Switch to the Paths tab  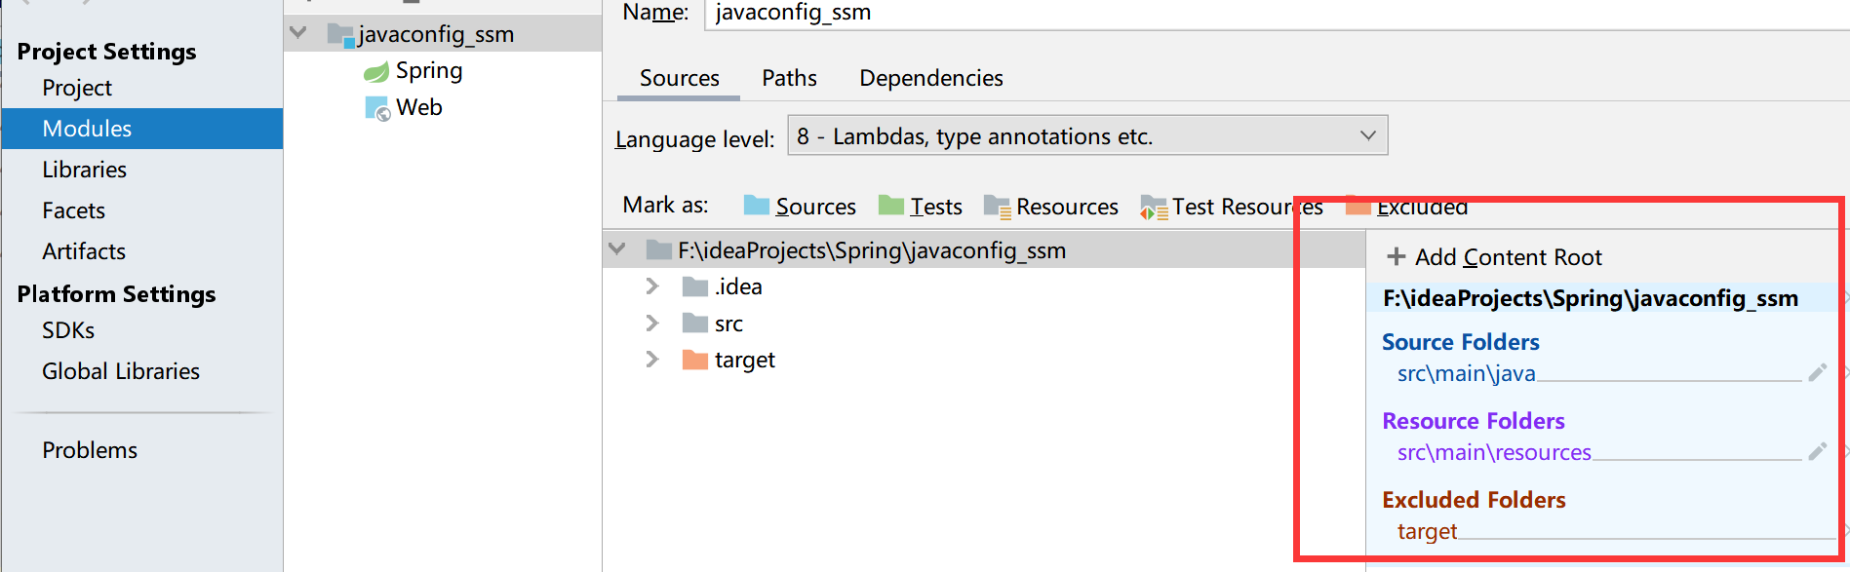[789, 78]
